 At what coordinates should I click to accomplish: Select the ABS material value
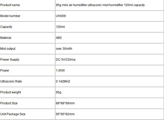tap(59, 38)
